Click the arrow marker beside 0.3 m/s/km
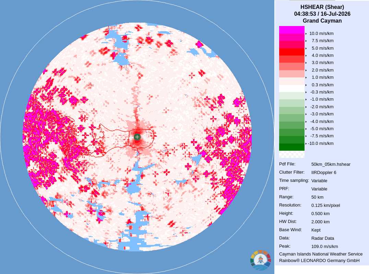Screen dimensions: 369x274 click(x=306, y=85)
